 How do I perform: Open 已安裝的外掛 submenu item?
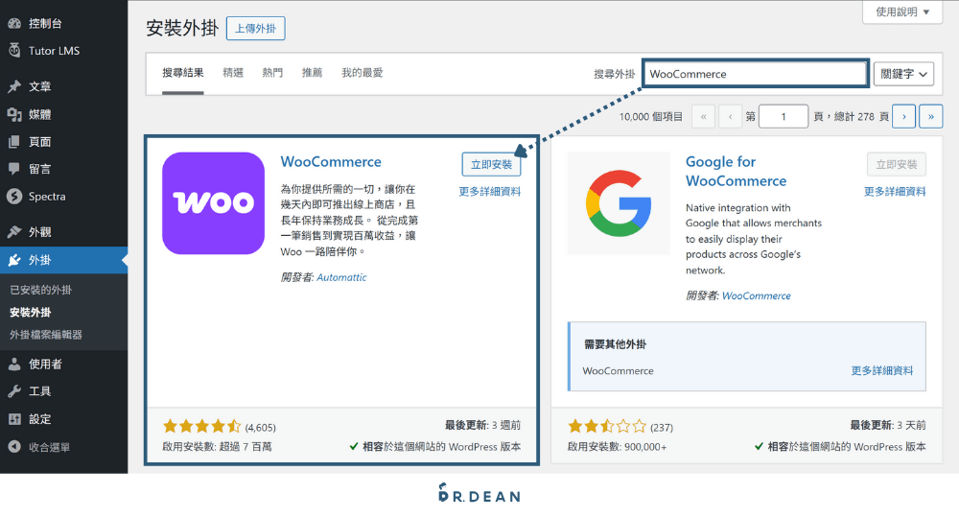click(x=40, y=290)
